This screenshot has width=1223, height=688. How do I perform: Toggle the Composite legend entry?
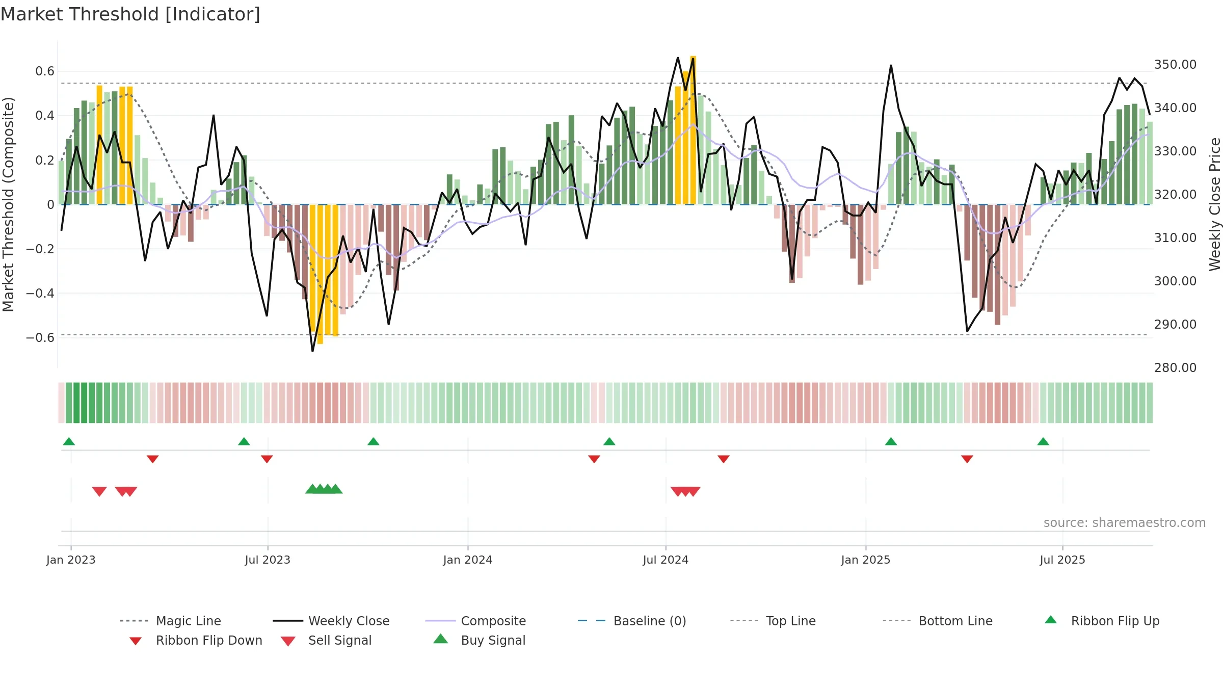point(475,621)
